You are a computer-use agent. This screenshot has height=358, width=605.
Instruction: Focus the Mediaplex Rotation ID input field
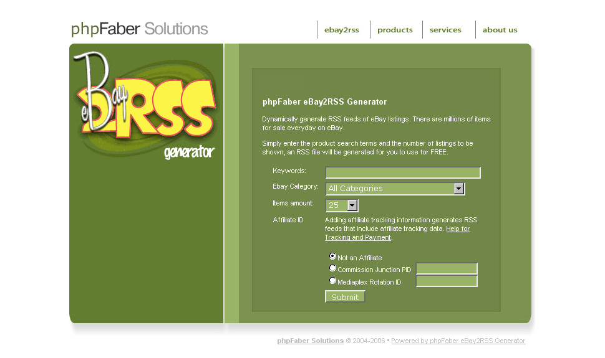point(447,281)
